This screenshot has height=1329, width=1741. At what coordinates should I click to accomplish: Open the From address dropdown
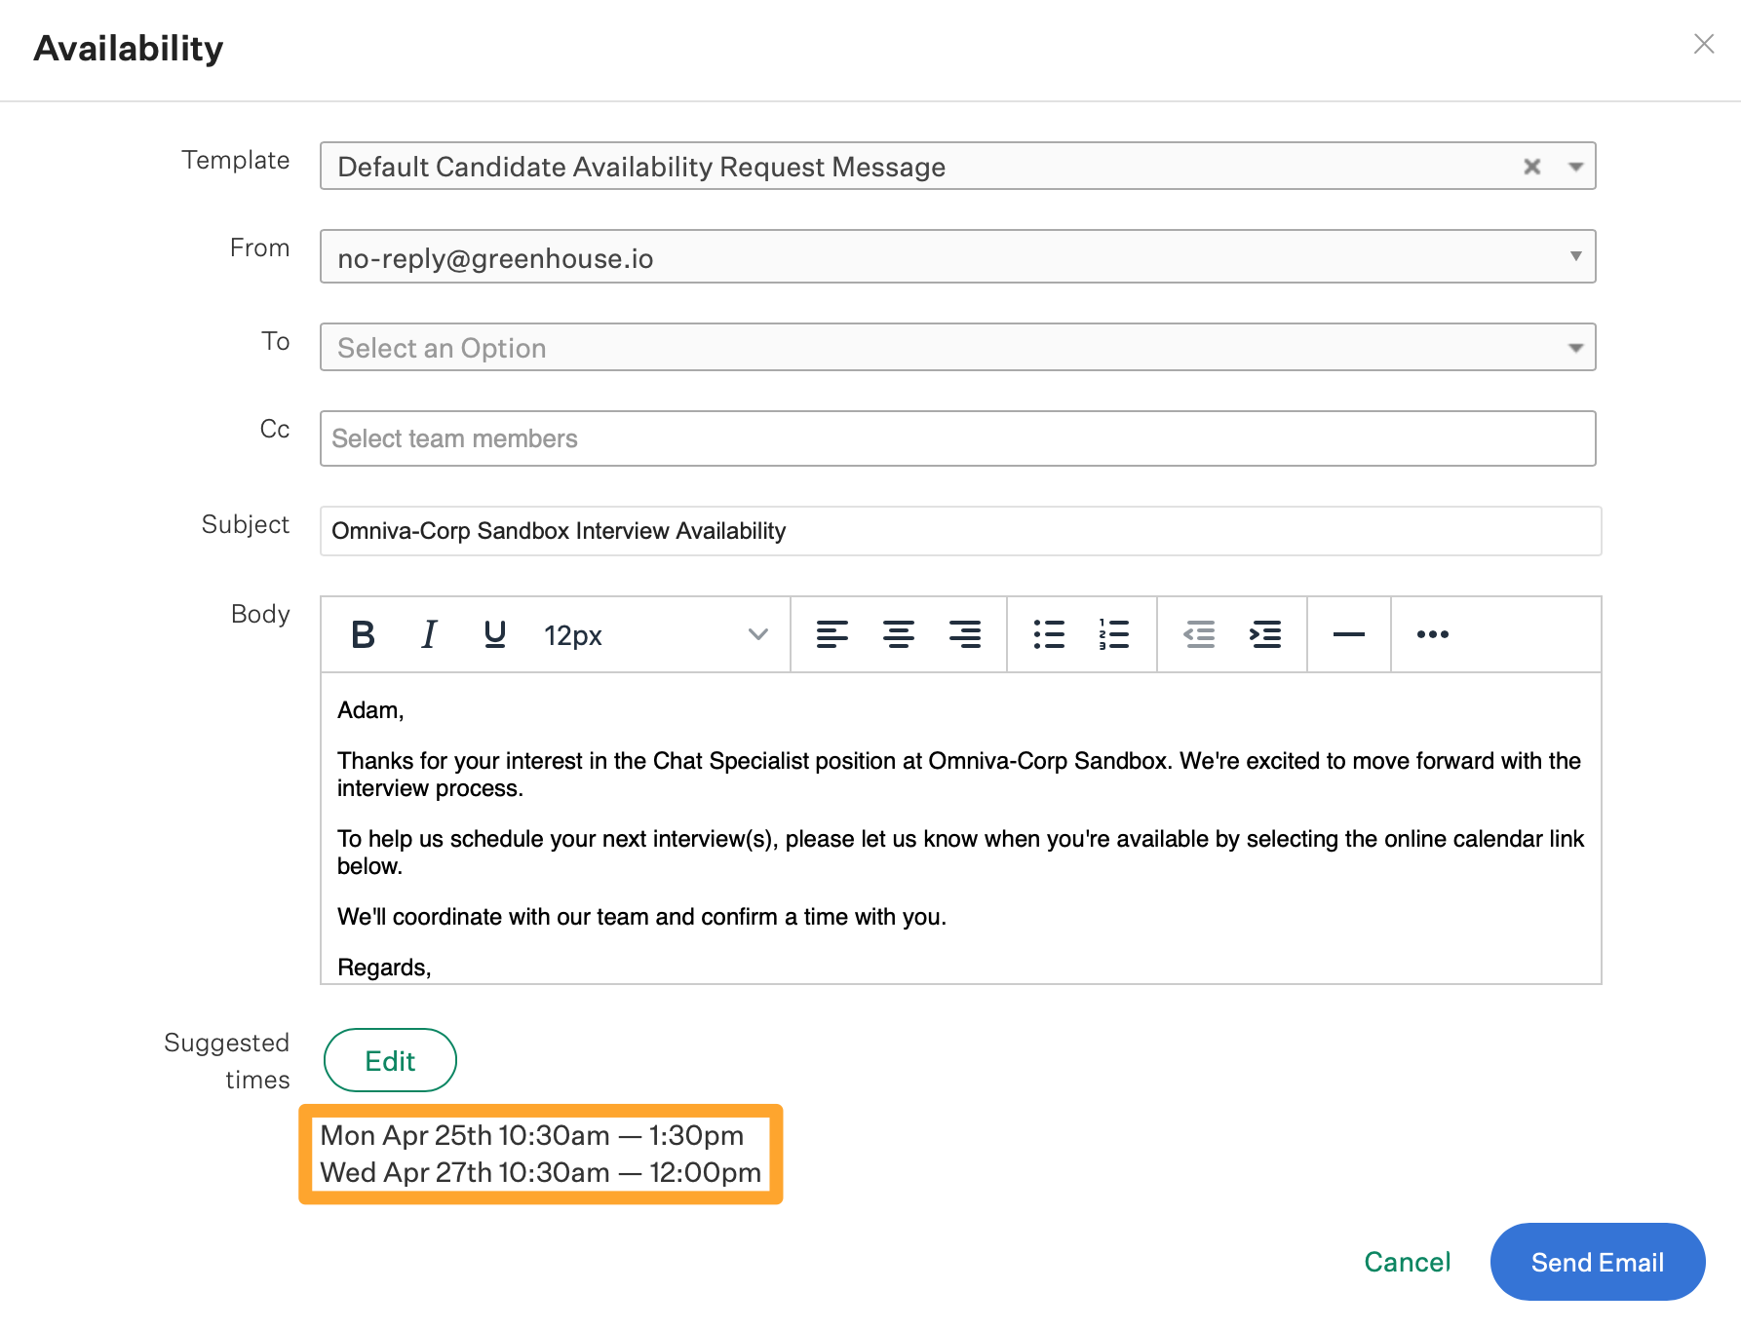tap(958, 256)
